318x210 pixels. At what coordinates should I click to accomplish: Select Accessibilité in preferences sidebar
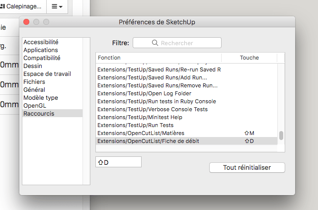click(x=52, y=42)
